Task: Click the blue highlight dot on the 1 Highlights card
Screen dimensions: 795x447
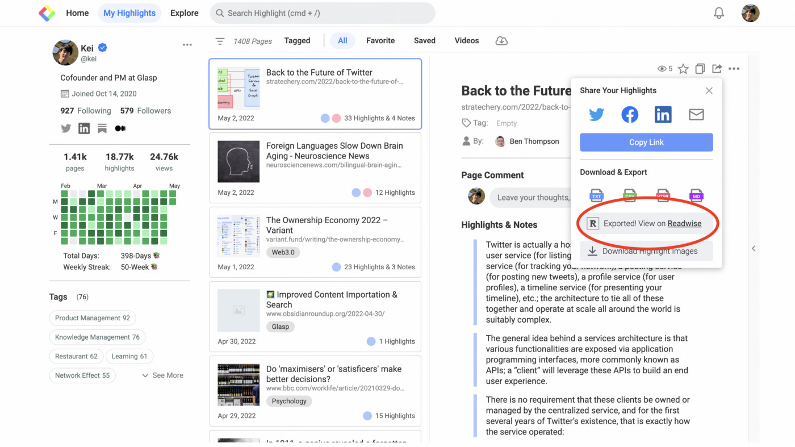Action: coord(371,341)
